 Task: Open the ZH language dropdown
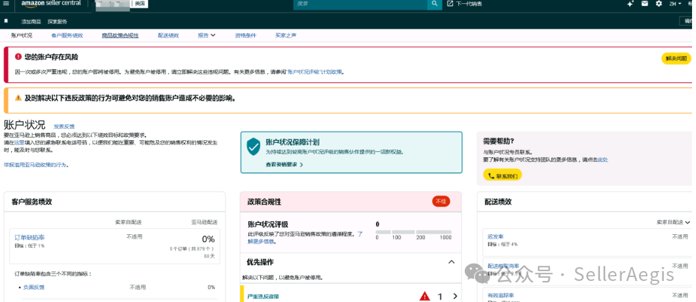point(675,3)
